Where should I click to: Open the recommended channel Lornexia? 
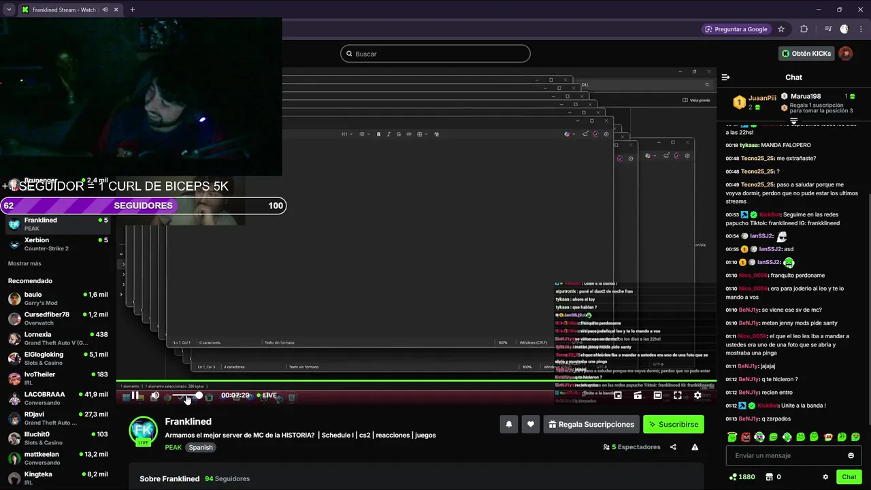tap(58, 338)
